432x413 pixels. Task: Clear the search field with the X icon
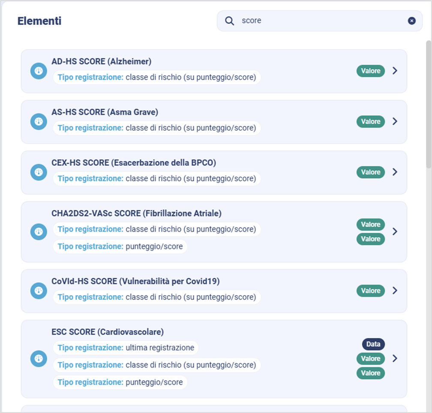pos(411,21)
